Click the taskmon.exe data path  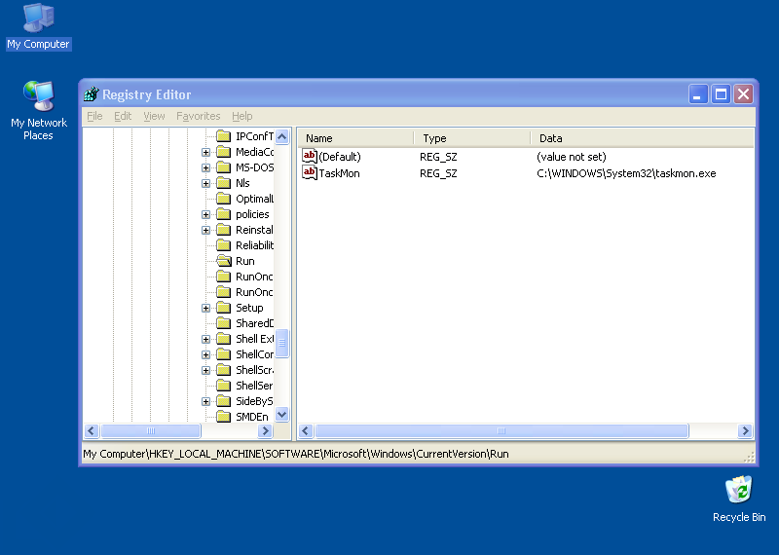pos(626,173)
